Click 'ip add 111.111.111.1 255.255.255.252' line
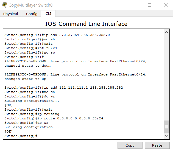 (x=64, y=88)
